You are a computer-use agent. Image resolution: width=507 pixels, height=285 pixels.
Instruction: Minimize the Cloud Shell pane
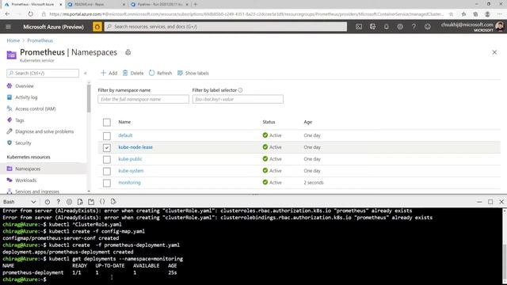tap(479, 202)
